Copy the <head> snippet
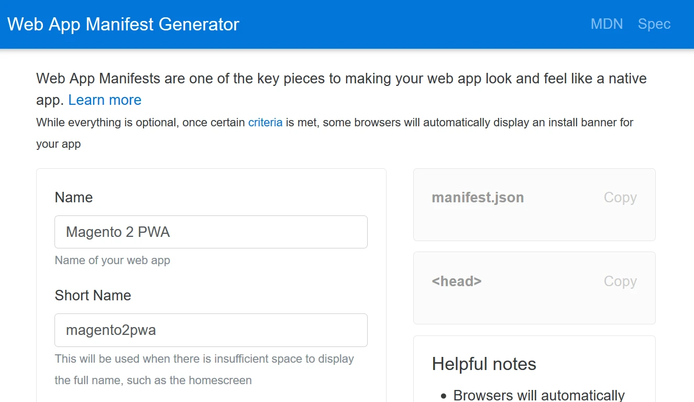The image size is (694, 402). tap(620, 281)
